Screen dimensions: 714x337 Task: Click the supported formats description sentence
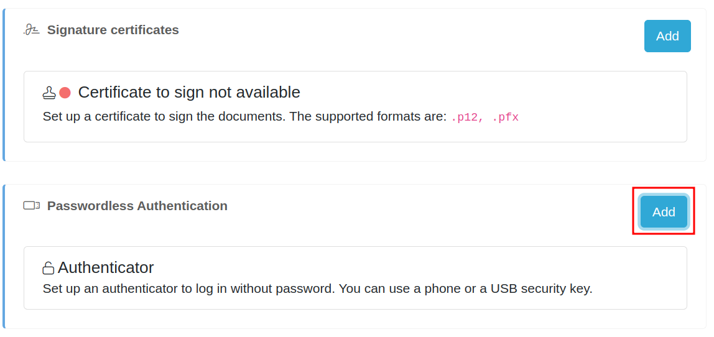tap(244, 117)
